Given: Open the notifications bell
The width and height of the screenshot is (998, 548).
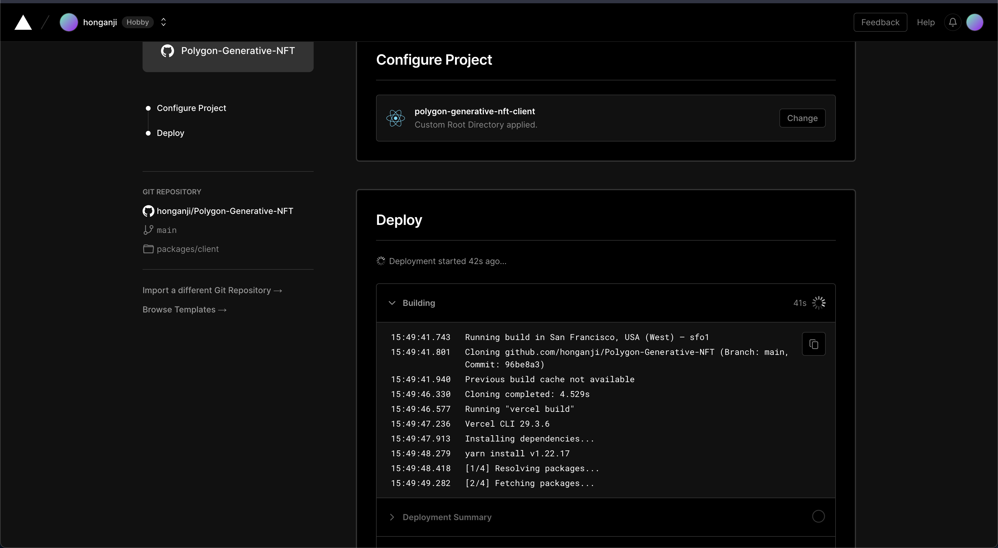Looking at the screenshot, I should point(953,22).
